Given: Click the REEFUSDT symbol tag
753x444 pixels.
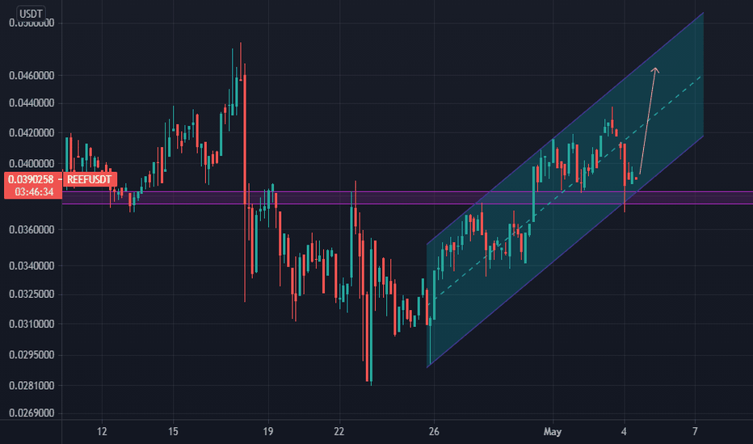Looking at the screenshot, I should click(90, 179).
